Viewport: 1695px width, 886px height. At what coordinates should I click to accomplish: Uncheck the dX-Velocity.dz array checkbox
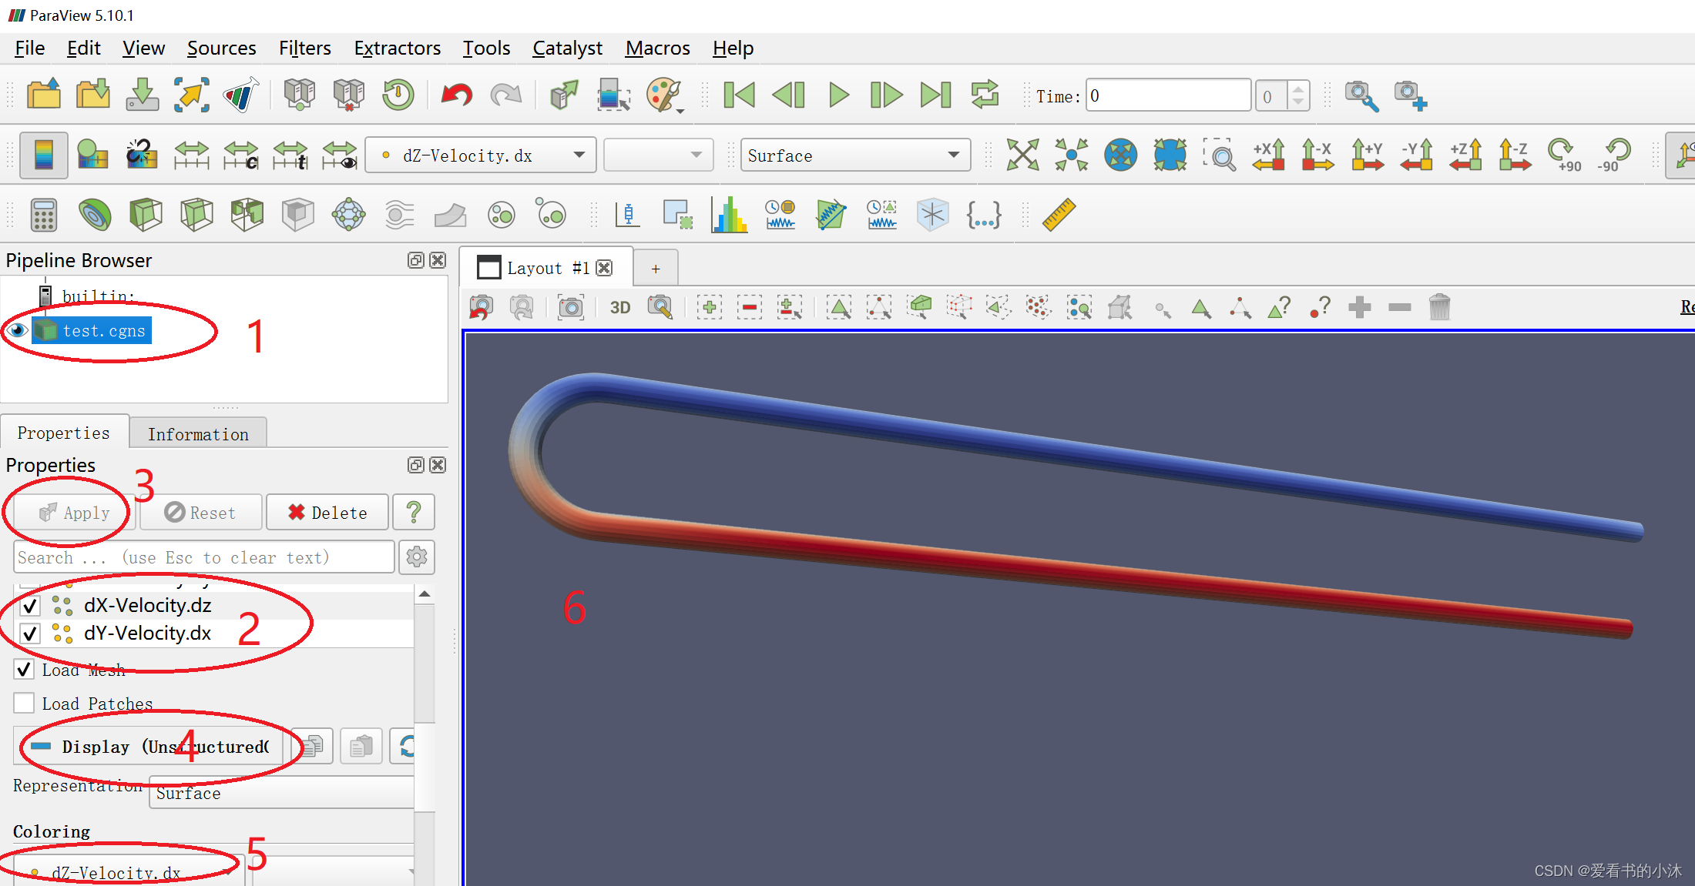click(30, 606)
